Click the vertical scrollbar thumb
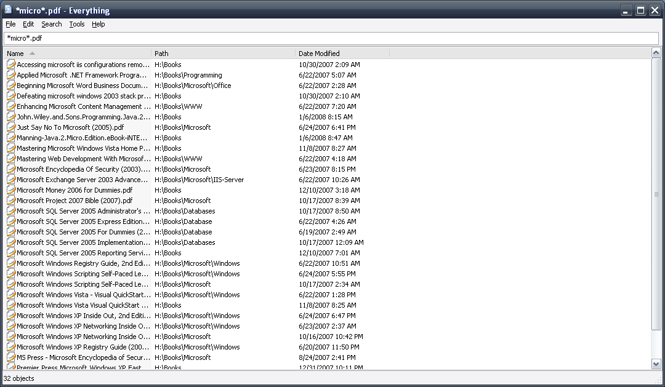This screenshot has height=387, width=665. [x=656, y=194]
